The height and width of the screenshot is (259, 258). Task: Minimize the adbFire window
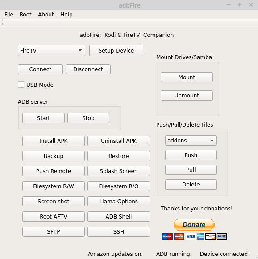(x=229, y=5)
